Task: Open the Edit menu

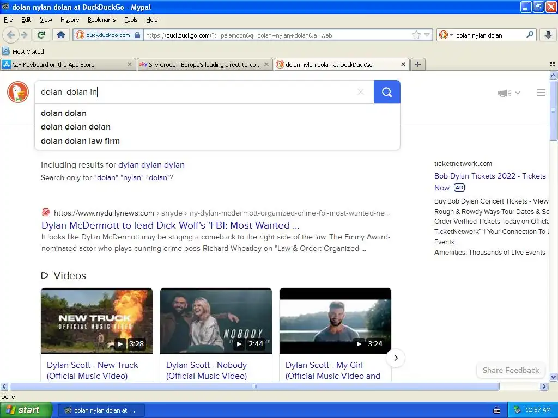Action: tap(26, 20)
